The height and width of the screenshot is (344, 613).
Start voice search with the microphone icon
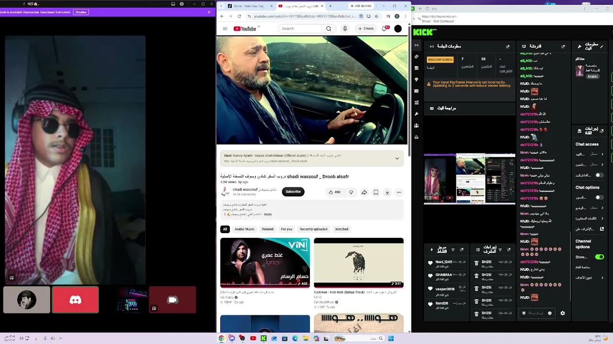click(345, 29)
